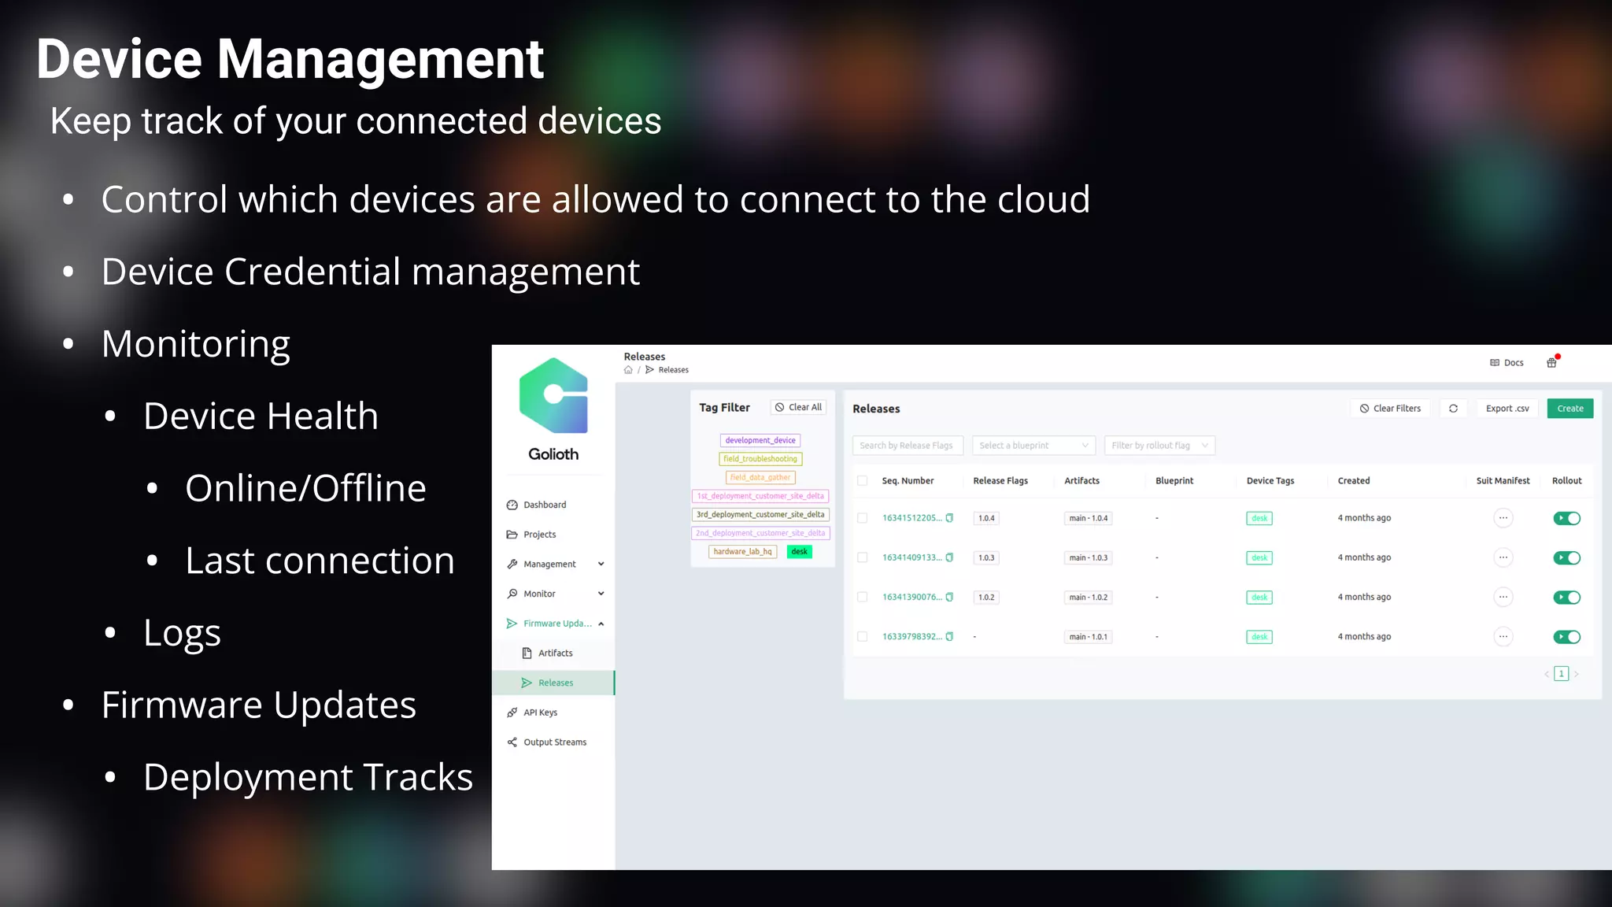1612x907 pixels.
Task: Toggle the select-all releases checkbox
Action: coord(863,480)
